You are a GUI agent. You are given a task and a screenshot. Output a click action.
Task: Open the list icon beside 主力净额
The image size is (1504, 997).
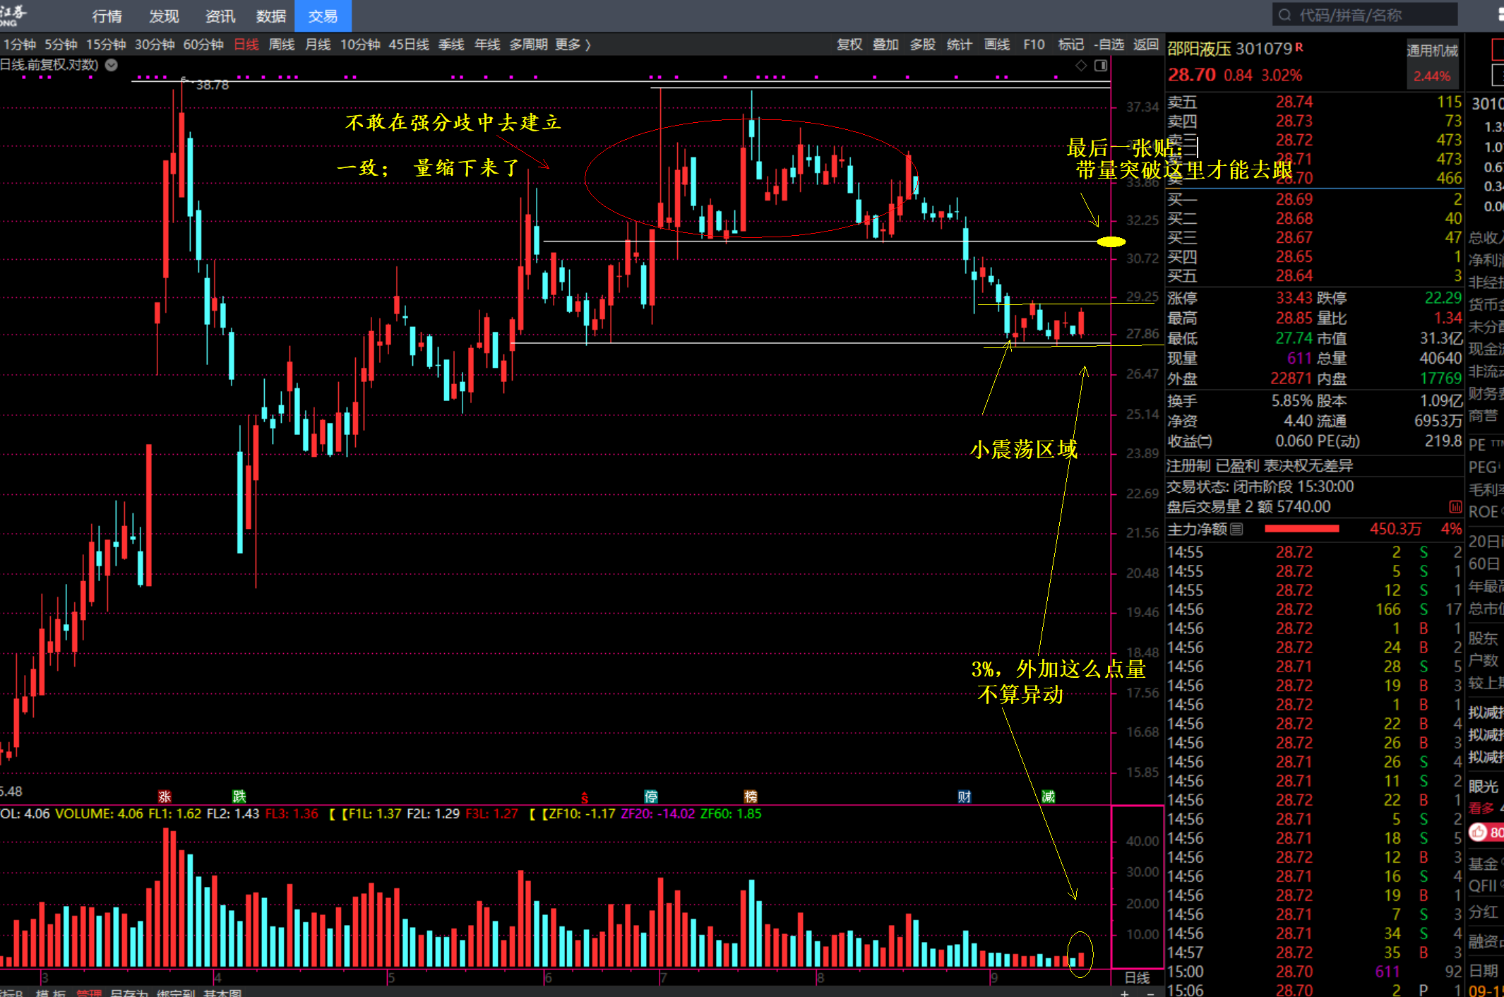point(1236,529)
